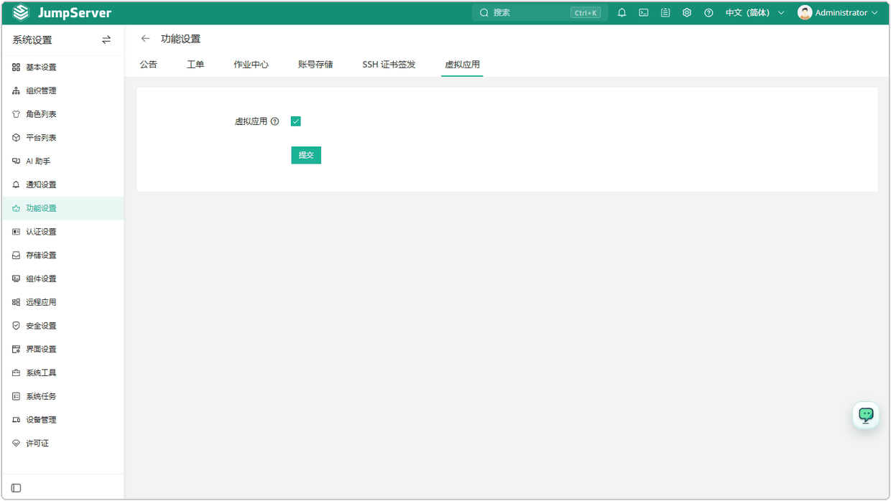891x501 pixels.
Task: Expand the Administrator user menu arrow
Action: [874, 13]
